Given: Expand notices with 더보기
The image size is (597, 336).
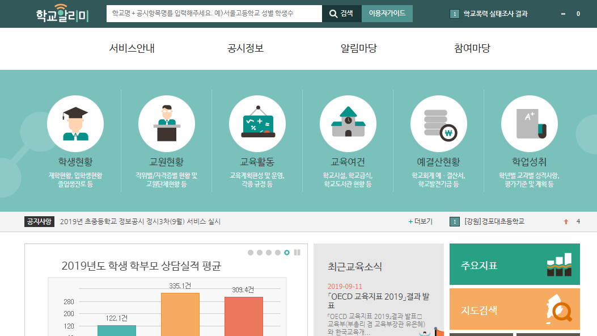Looking at the screenshot, I should (x=420, y=221).
